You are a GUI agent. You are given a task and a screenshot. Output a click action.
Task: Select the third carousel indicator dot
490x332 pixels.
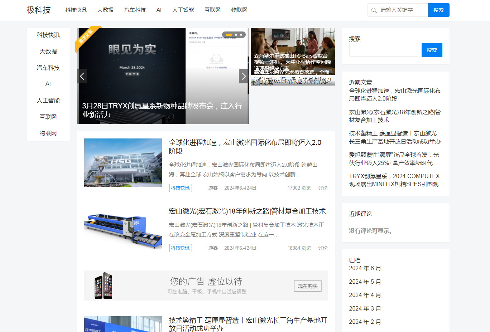coord(241,35)
